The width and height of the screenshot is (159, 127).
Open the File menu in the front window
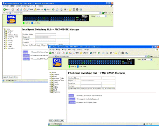coord(52,50)
